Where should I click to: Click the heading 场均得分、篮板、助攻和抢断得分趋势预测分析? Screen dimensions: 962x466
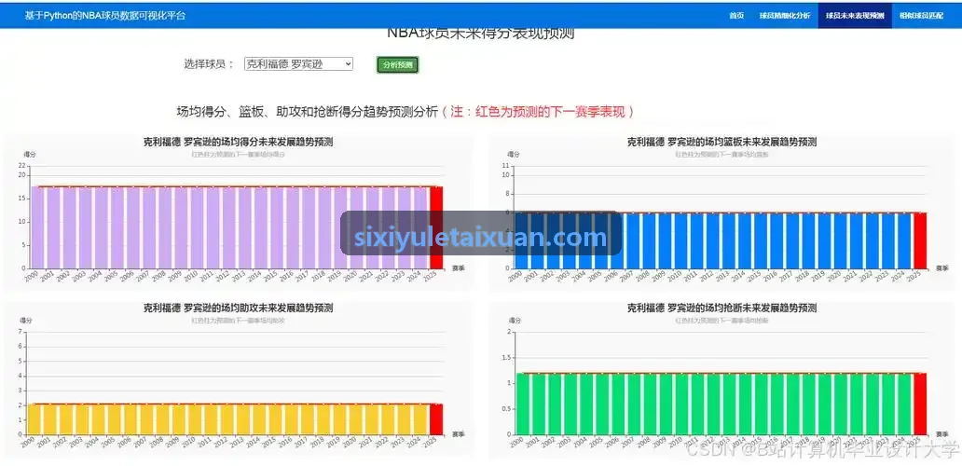pos(308,112)
